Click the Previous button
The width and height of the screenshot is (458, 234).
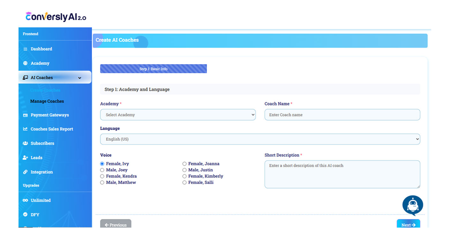[116, 224]
